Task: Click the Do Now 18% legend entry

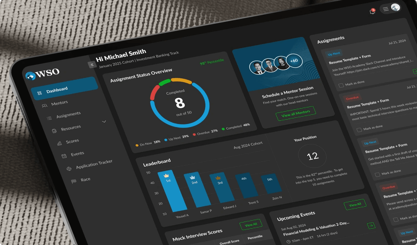Action: tap(148, 143)
